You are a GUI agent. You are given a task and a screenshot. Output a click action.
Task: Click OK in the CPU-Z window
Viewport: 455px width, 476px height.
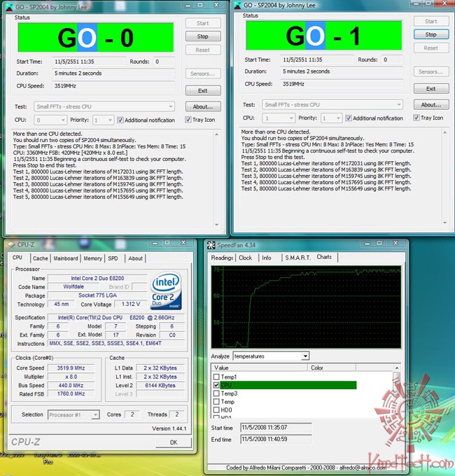[174, 442]
